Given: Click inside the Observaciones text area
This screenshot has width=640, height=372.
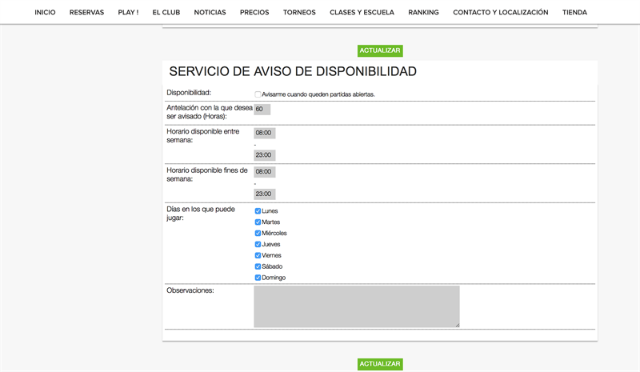Looking at the screenshot, I should coord(357,306).
